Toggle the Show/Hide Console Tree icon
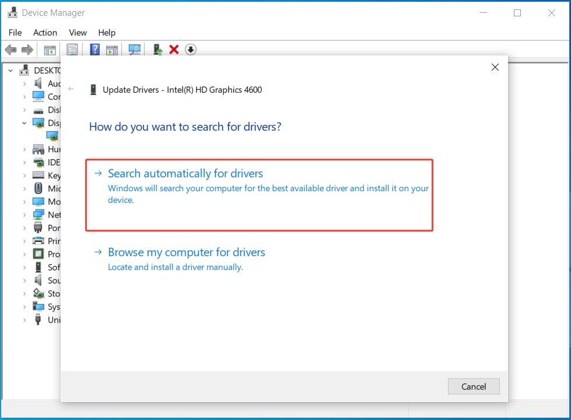This screenshot has width=571, height=420. 50,49
